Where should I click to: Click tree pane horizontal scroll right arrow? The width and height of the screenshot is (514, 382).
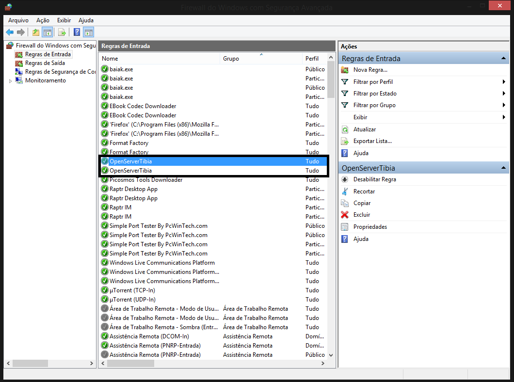[92, 363]
